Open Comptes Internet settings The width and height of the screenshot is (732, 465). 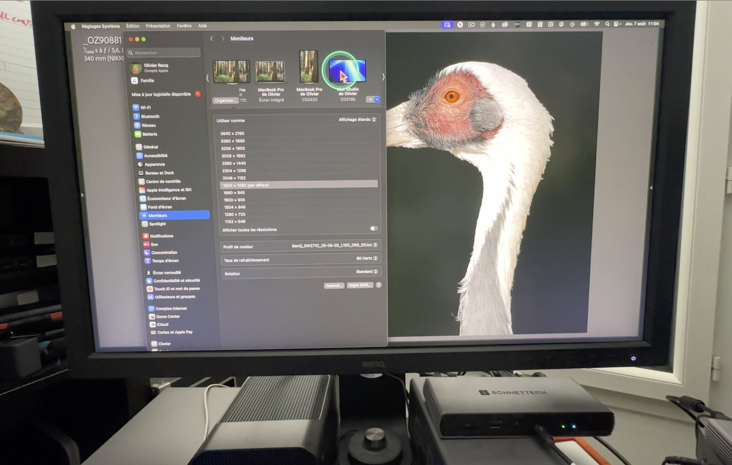tap(168, 309)
